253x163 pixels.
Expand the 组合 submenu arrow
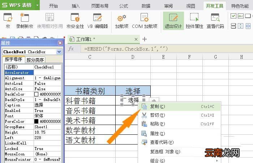coord(217,160)
